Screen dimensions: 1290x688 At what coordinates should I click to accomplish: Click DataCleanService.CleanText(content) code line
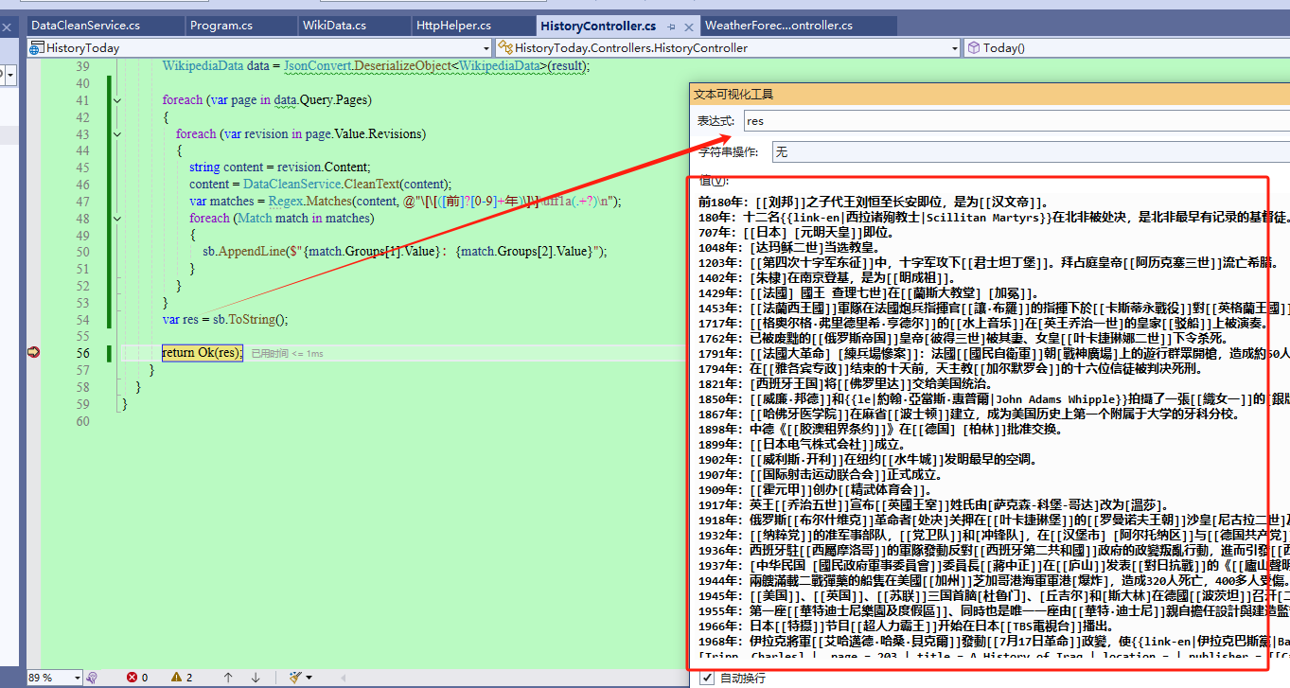[321, 185]
